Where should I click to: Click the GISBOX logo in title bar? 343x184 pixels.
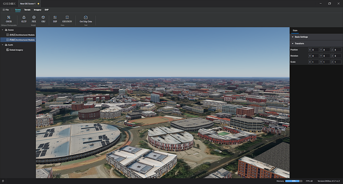point(9,4)
